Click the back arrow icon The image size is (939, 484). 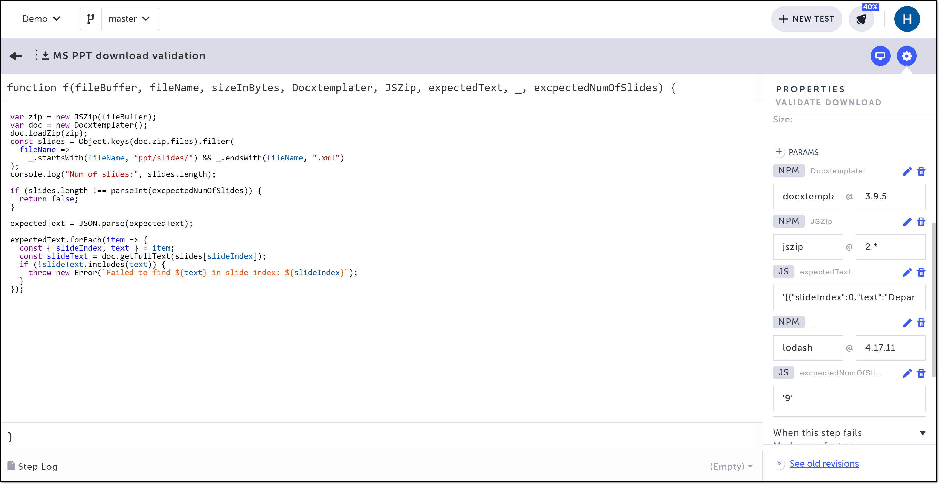[x=16, y=56]
